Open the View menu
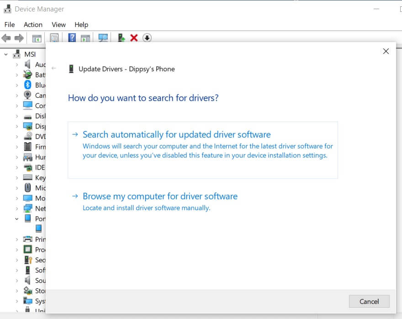The image size is (402, 319). 58,25
